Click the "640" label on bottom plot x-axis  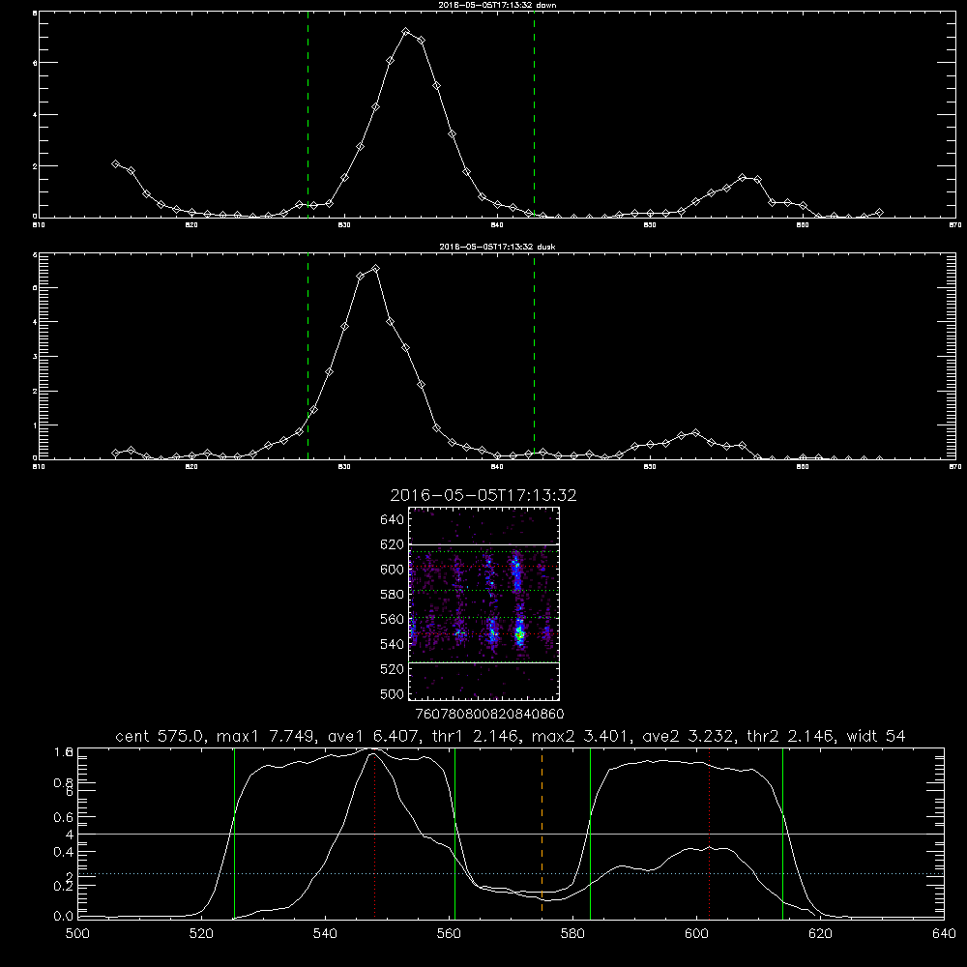944,934
